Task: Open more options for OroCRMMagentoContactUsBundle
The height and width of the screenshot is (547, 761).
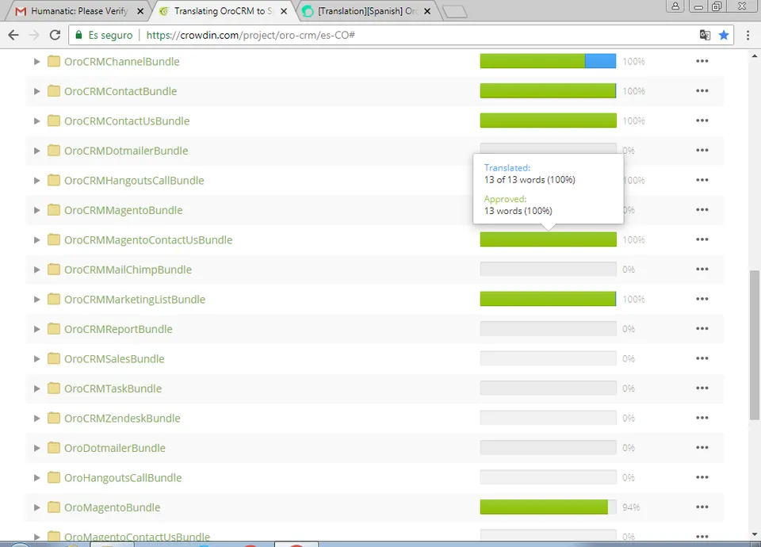Action: pyautogui.click(x=702, y=239)
